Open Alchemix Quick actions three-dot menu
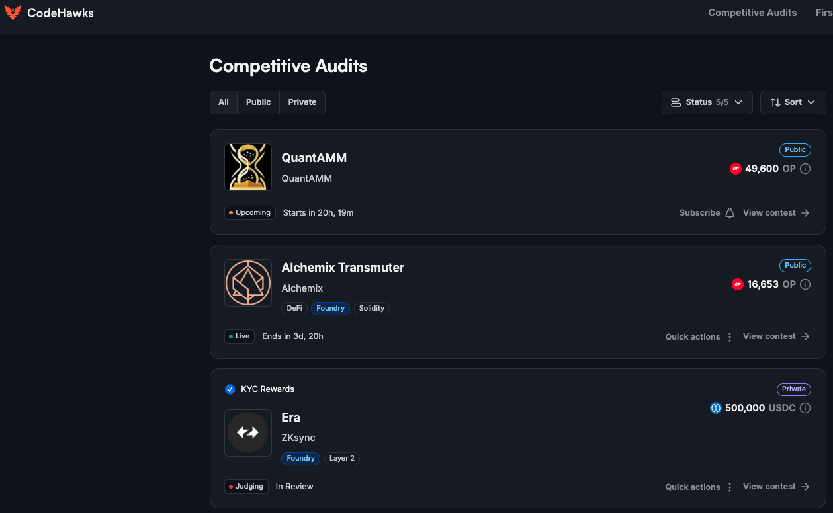The image size is (833, 513). point(730,337)
